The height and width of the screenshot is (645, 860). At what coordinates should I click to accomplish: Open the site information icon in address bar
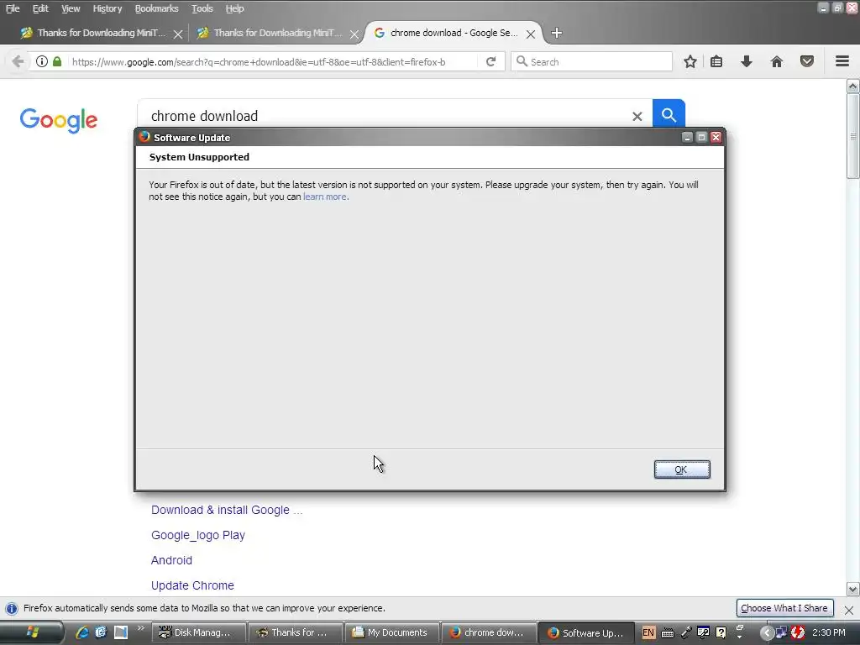pos(42,61)
